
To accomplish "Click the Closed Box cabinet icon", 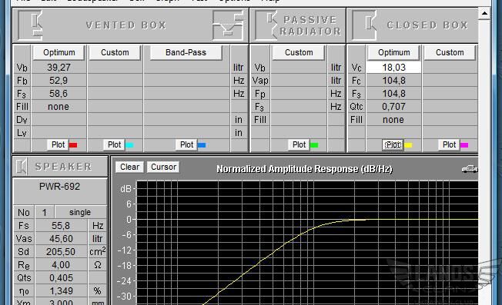I will 364,25.
